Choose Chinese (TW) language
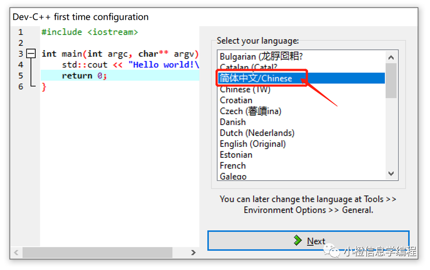Image resolution: width=430 pixels, height=270 pixels. click(301, 89)
